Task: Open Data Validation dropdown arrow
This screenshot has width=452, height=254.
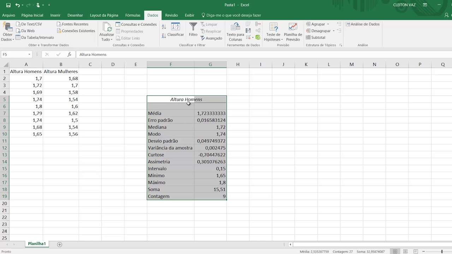Action: coord(252,37)
